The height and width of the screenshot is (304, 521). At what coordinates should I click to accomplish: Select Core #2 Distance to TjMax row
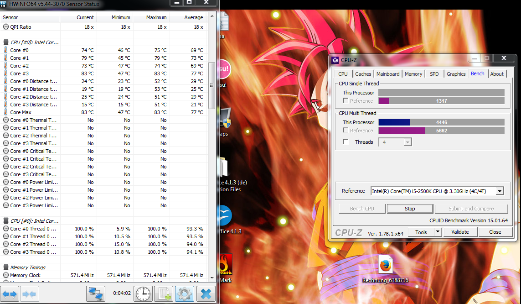pos(103,97)
